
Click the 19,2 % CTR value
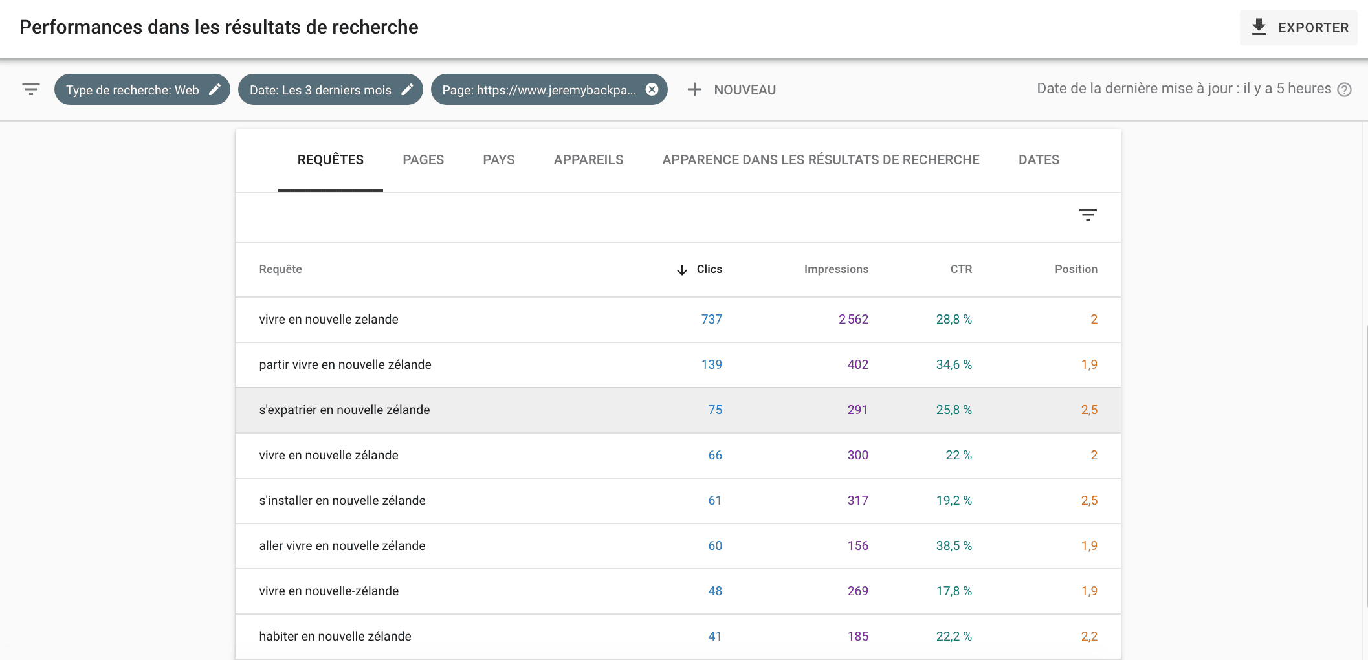tap(954, 500)
